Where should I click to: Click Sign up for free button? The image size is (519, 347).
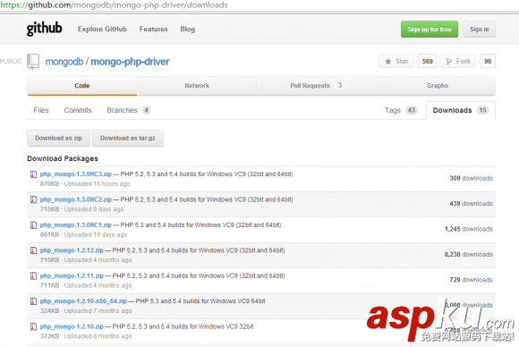pyautogui.click(x=430, y=30)
